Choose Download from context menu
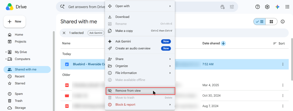This screenshot has height=111, width=293. 140,17
